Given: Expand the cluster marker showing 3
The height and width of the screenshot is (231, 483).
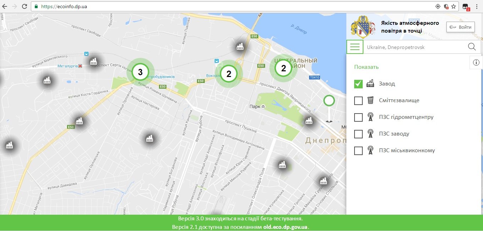Looking at the screenshot, I should (140, 72).
